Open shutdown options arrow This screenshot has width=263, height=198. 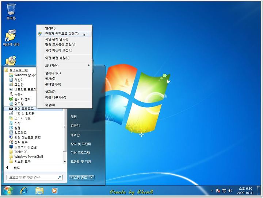92,178
